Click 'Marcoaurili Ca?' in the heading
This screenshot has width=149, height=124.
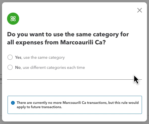(x=83, y=42)
